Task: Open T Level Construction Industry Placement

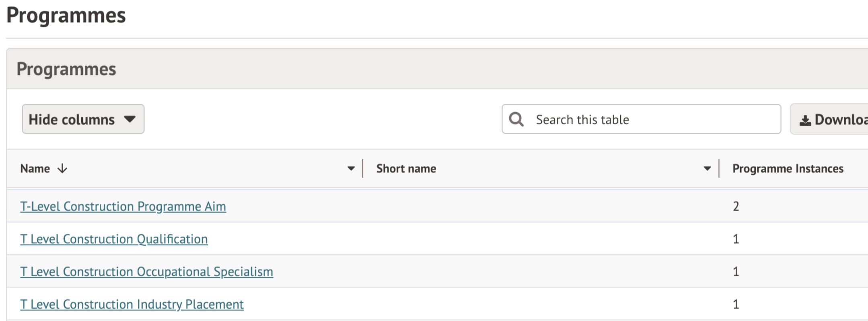Action: click(132, 304)
